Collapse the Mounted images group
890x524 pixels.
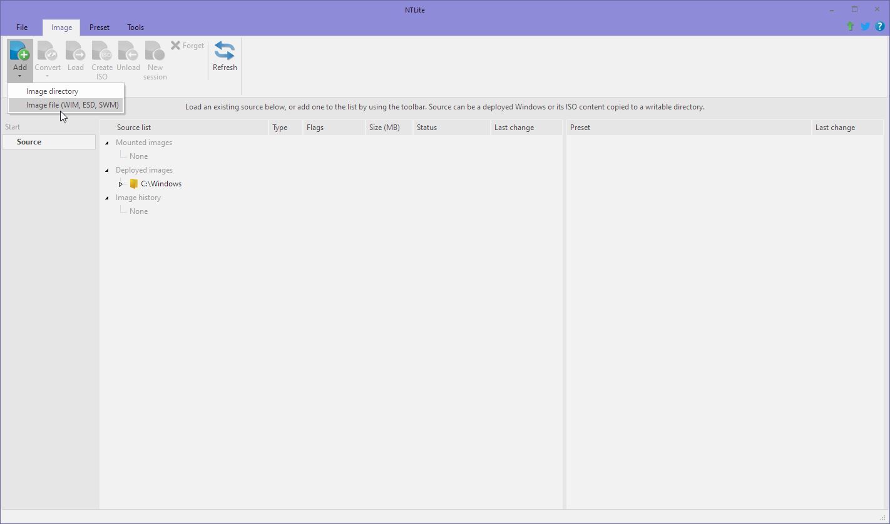point(107,143)
